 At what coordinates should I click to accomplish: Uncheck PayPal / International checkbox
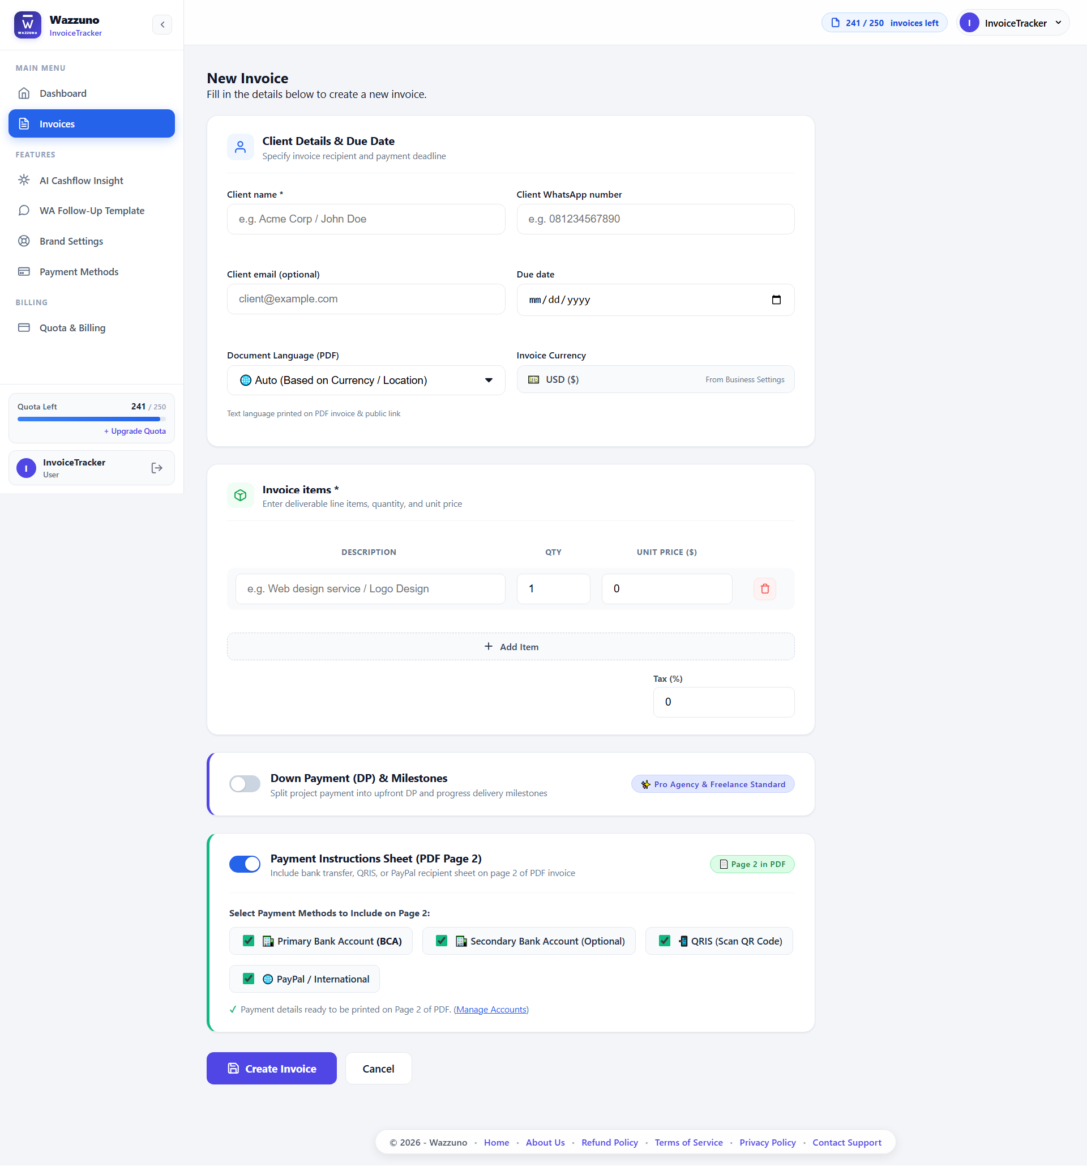[x=249, y=979]
